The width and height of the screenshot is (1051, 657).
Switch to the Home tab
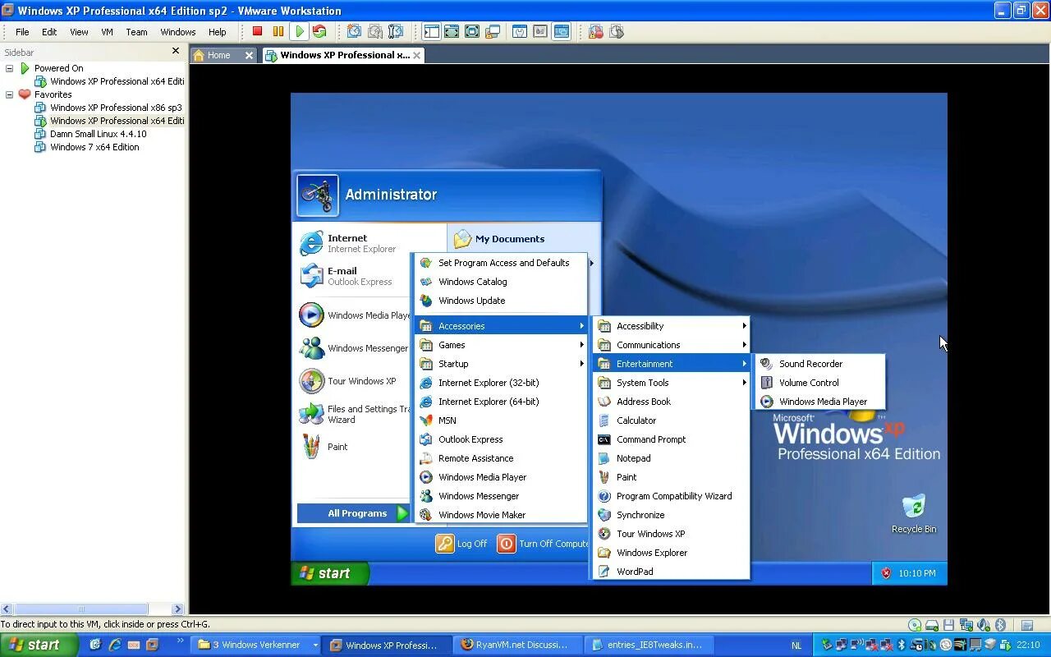click(x=219, y=55)
